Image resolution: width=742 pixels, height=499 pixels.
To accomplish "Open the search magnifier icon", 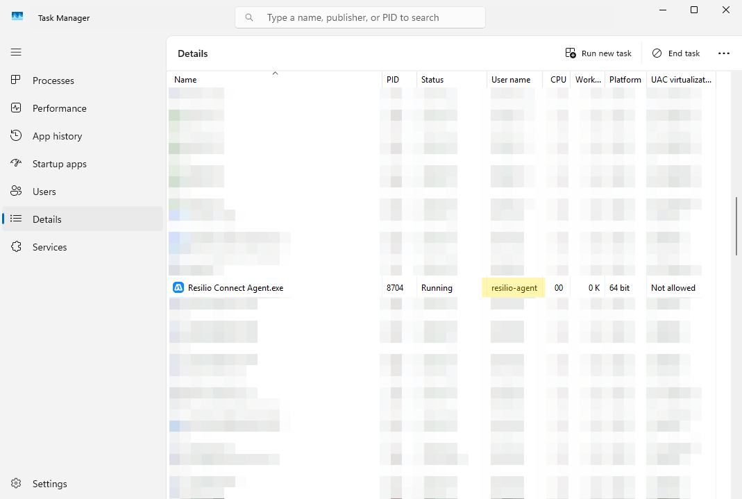I will click(249, 17).
